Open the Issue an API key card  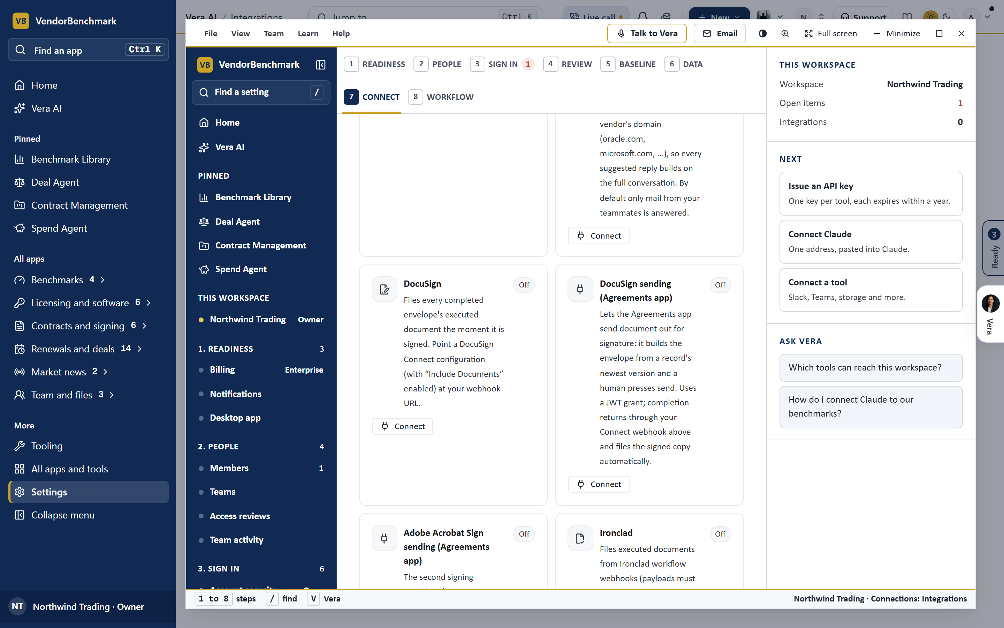tap(871, 194)
